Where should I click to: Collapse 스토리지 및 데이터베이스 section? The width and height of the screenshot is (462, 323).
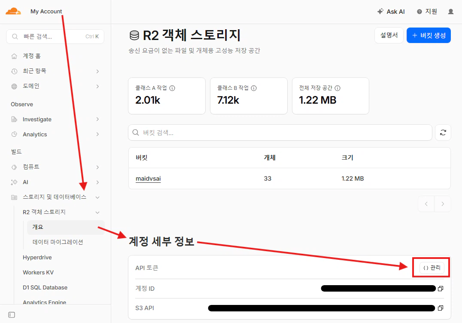(97, 197)
